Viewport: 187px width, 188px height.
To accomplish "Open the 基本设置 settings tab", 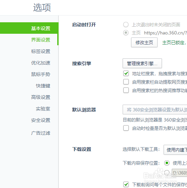I will (x=29, y=28).
